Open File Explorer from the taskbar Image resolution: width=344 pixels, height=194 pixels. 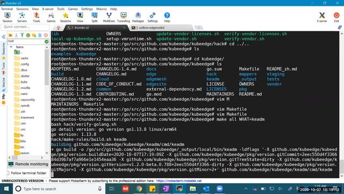click(x=192, y=189)
